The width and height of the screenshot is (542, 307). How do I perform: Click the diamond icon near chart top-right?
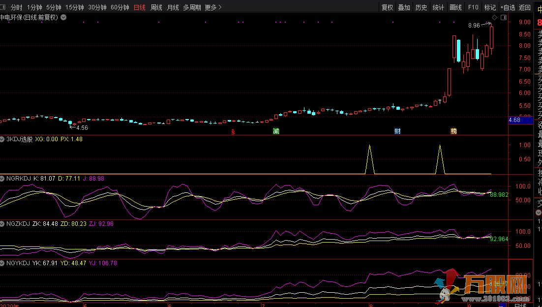(494, 17)
